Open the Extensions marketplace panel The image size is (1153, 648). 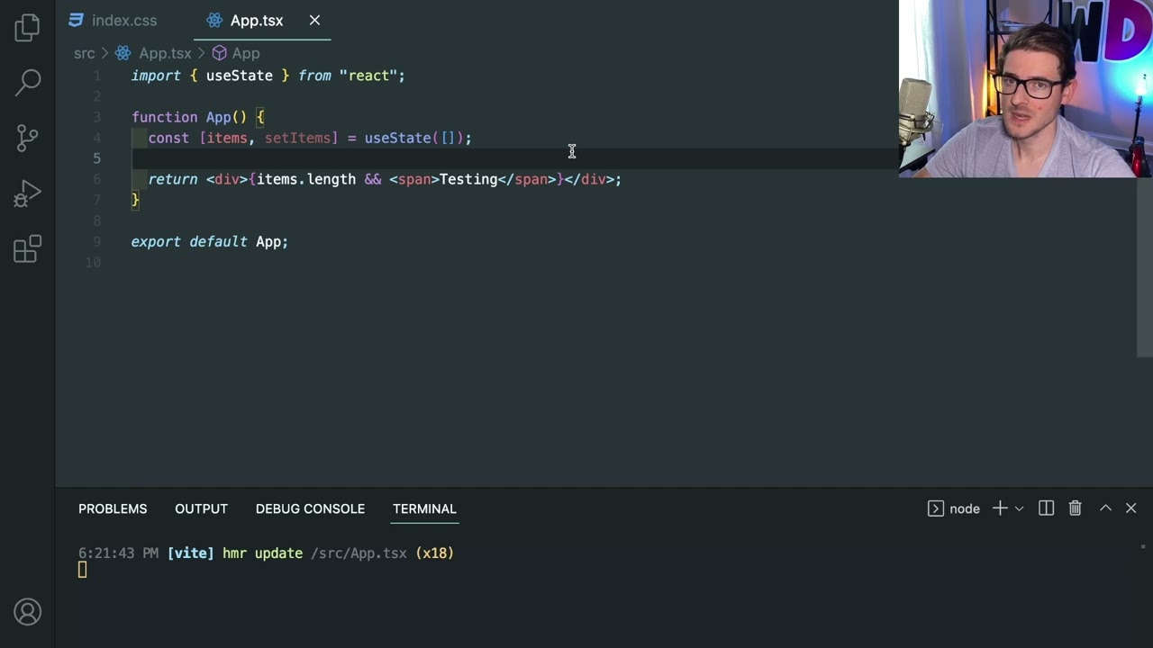point(27,249)
